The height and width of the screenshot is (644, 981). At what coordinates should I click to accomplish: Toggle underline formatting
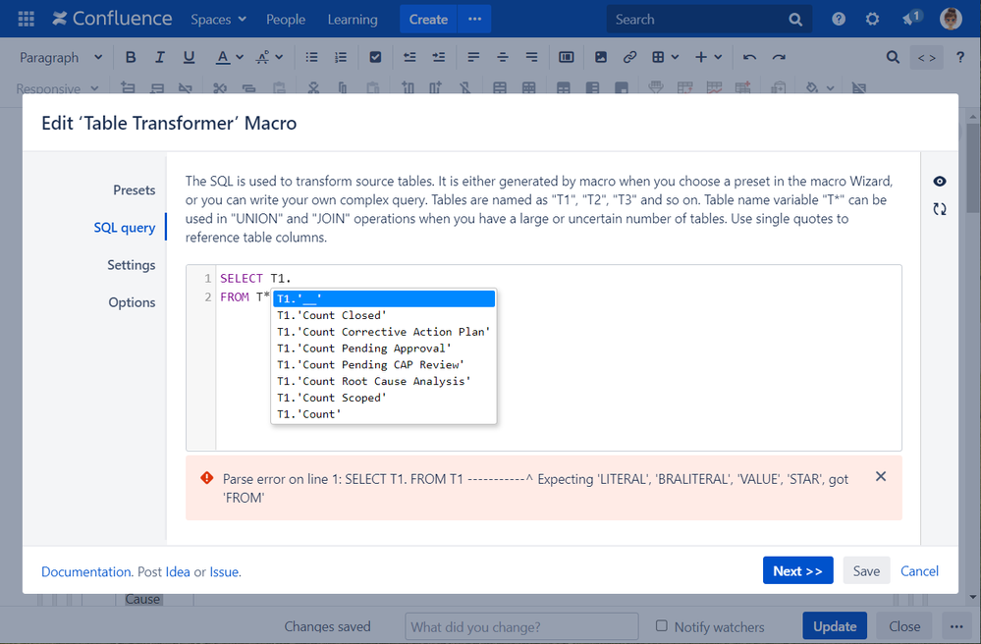pos(189,58)
